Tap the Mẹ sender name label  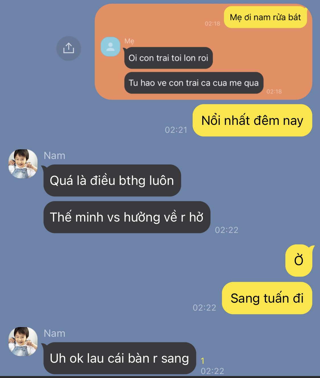(x=129, y=41)
